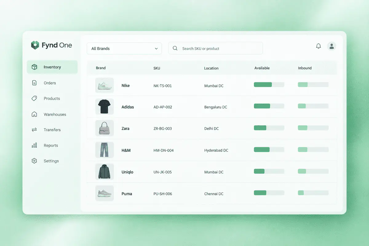Viewport: 369px width, 246px height.
Task: Select the Puma brand name
Action: [127, 194]
